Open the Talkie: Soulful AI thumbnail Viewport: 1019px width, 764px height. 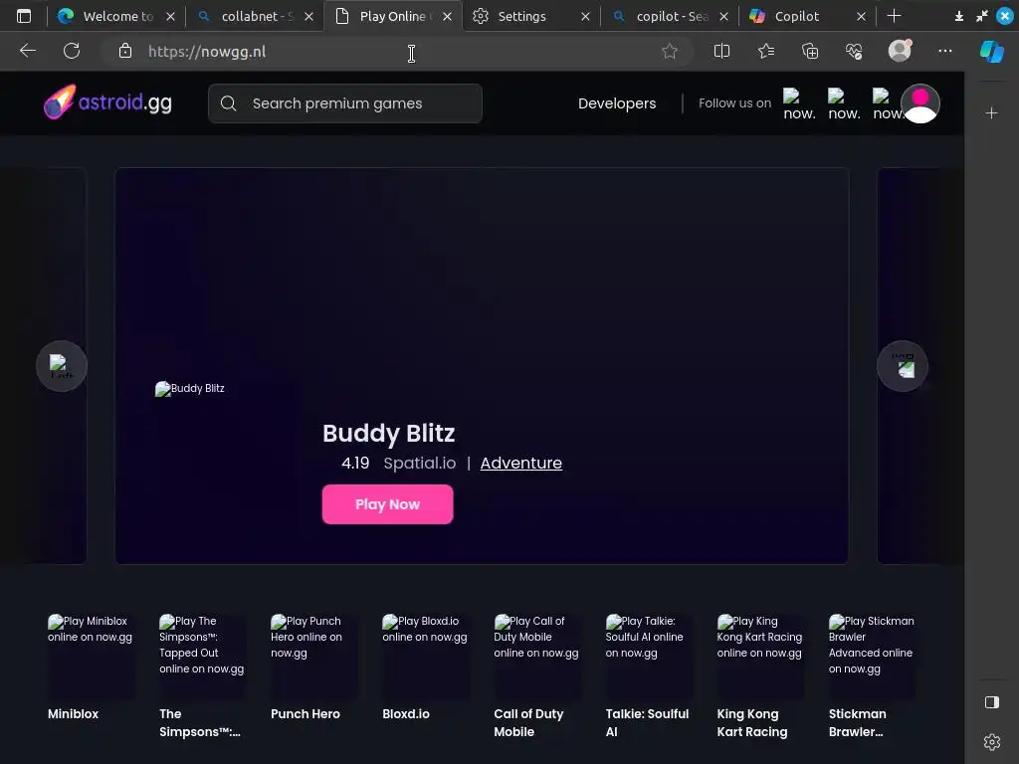[649, 656]
